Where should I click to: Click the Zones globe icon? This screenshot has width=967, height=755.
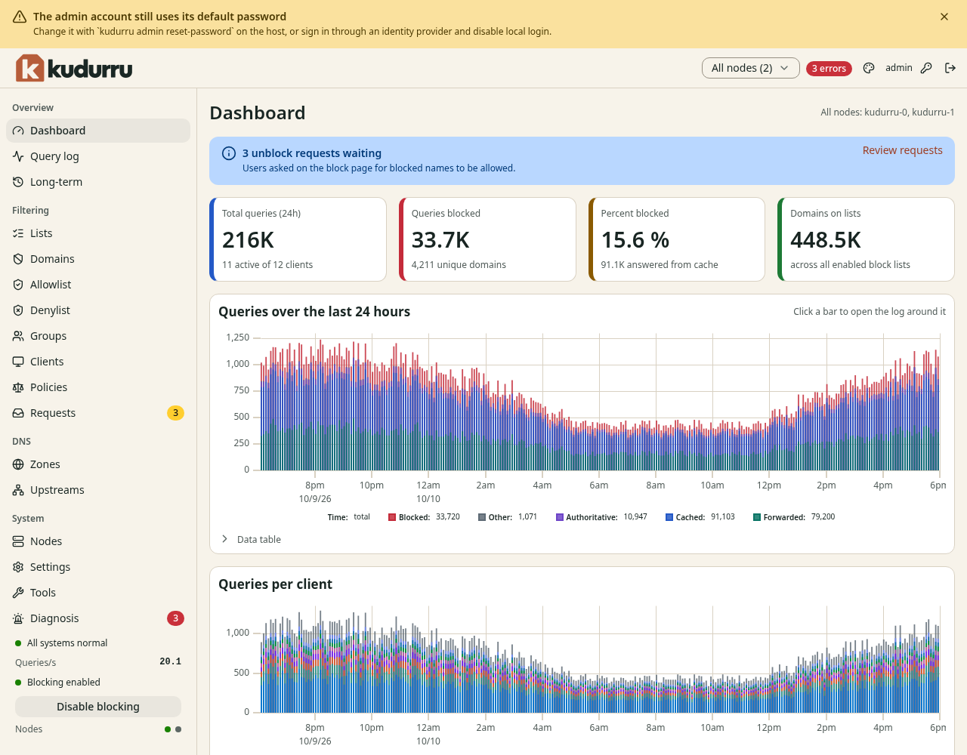coord(18,464)
